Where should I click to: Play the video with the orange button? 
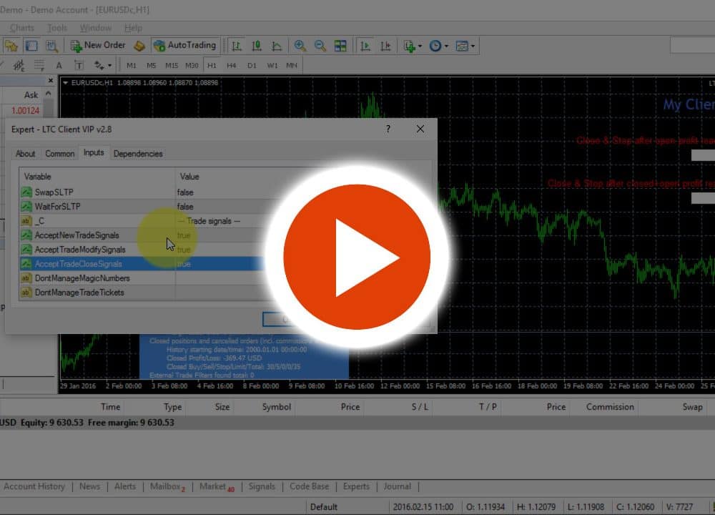[x=357, y=257]
